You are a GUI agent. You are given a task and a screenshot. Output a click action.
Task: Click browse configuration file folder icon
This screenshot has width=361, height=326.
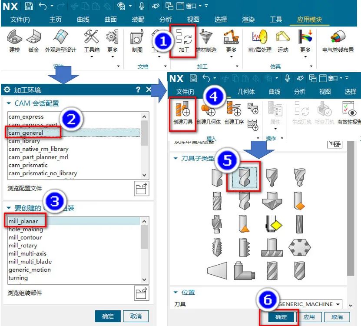click(141, 189)
